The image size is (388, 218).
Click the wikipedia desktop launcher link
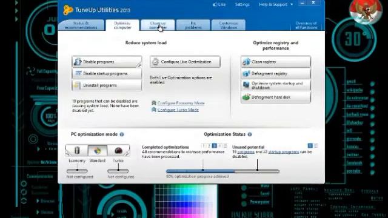(x=354, y=90)
